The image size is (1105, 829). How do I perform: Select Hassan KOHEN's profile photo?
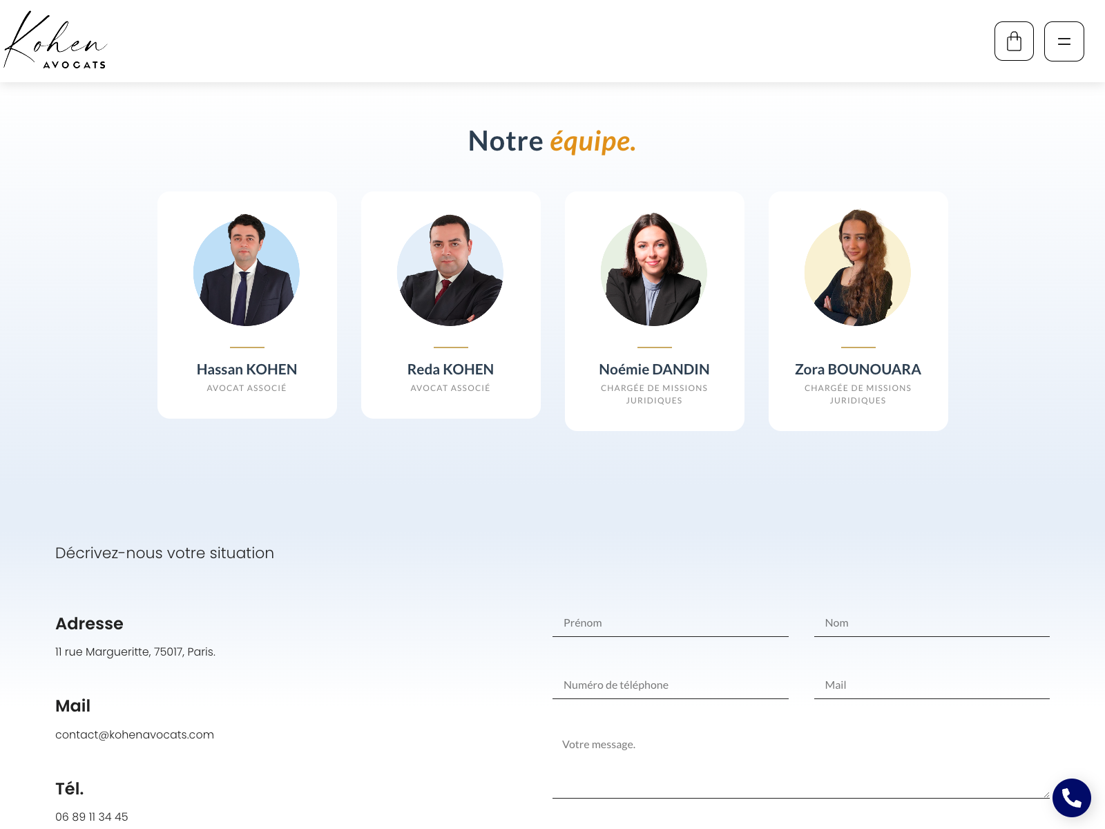pyautogui.click(x=247, y=272)
